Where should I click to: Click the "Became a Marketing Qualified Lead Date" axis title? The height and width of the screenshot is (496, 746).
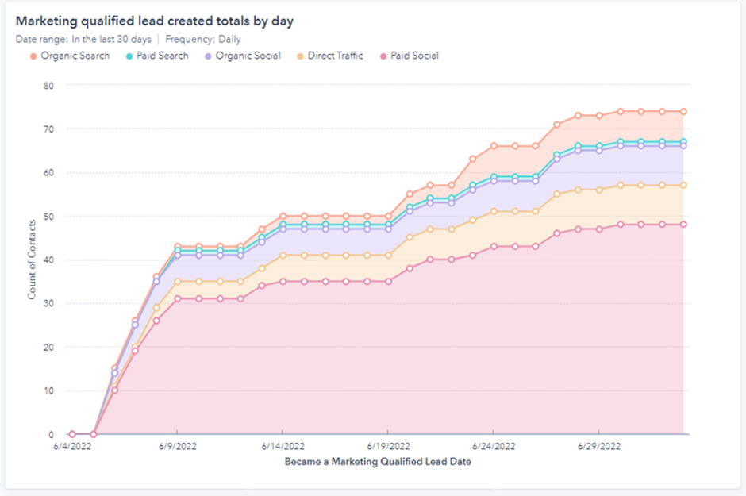tap(378, 462)
